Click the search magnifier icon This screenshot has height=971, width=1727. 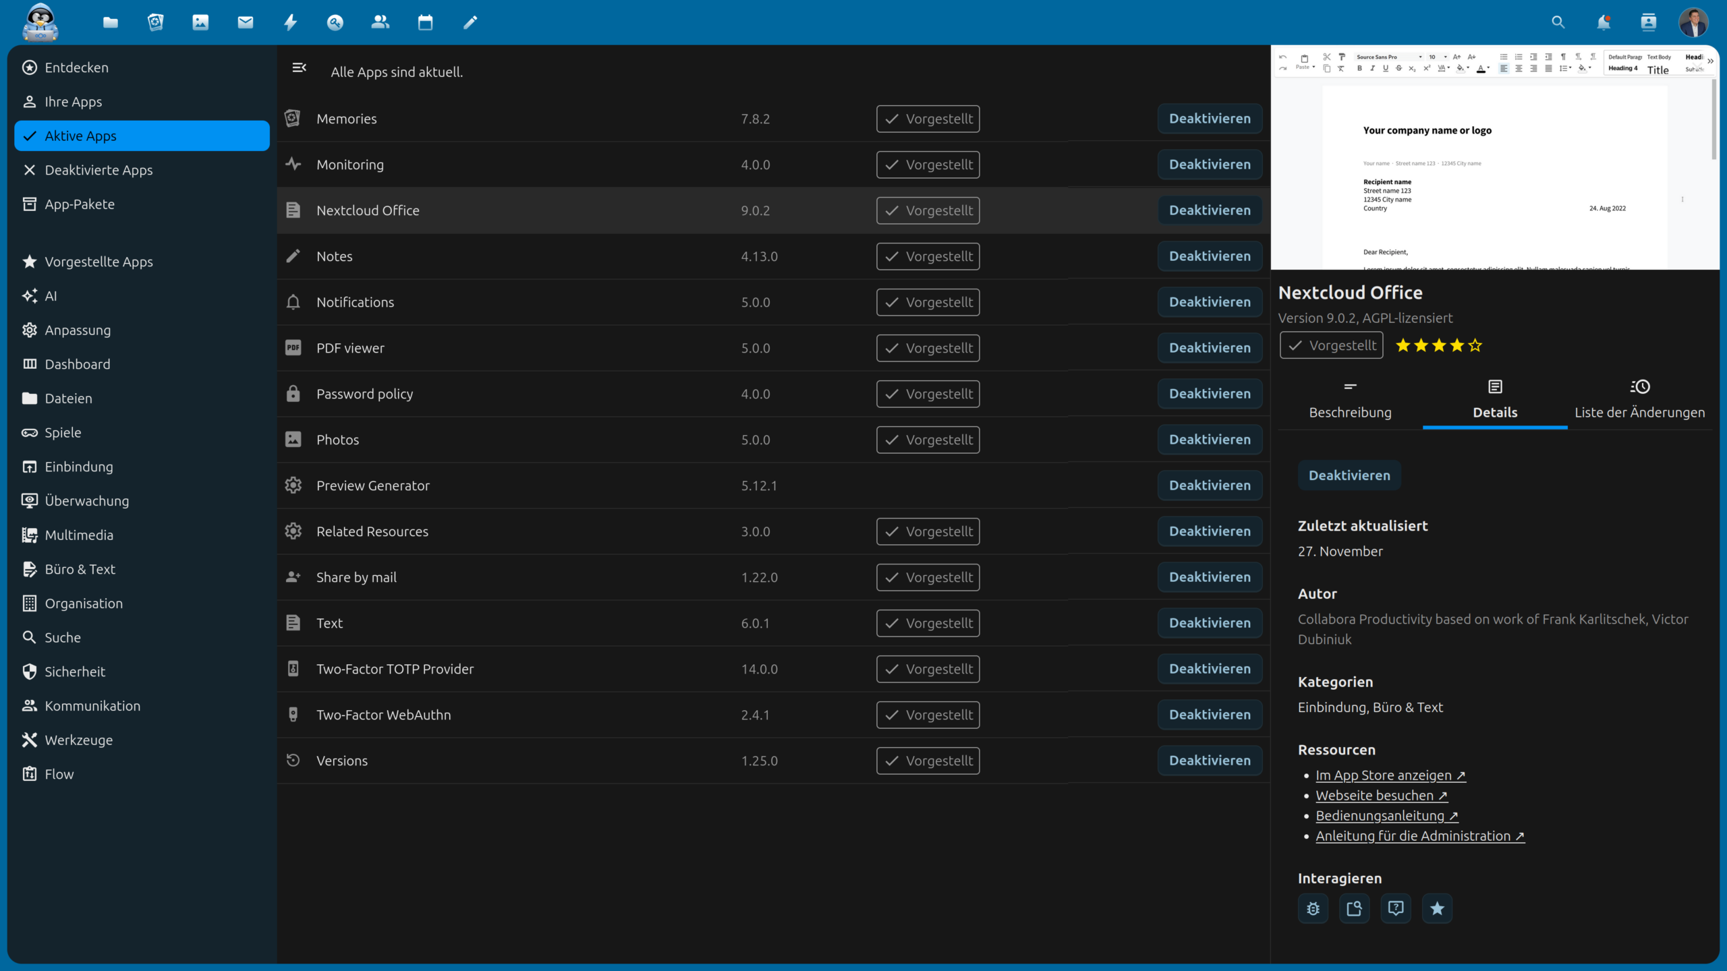pyautogui.click(x=1558, y=23)
